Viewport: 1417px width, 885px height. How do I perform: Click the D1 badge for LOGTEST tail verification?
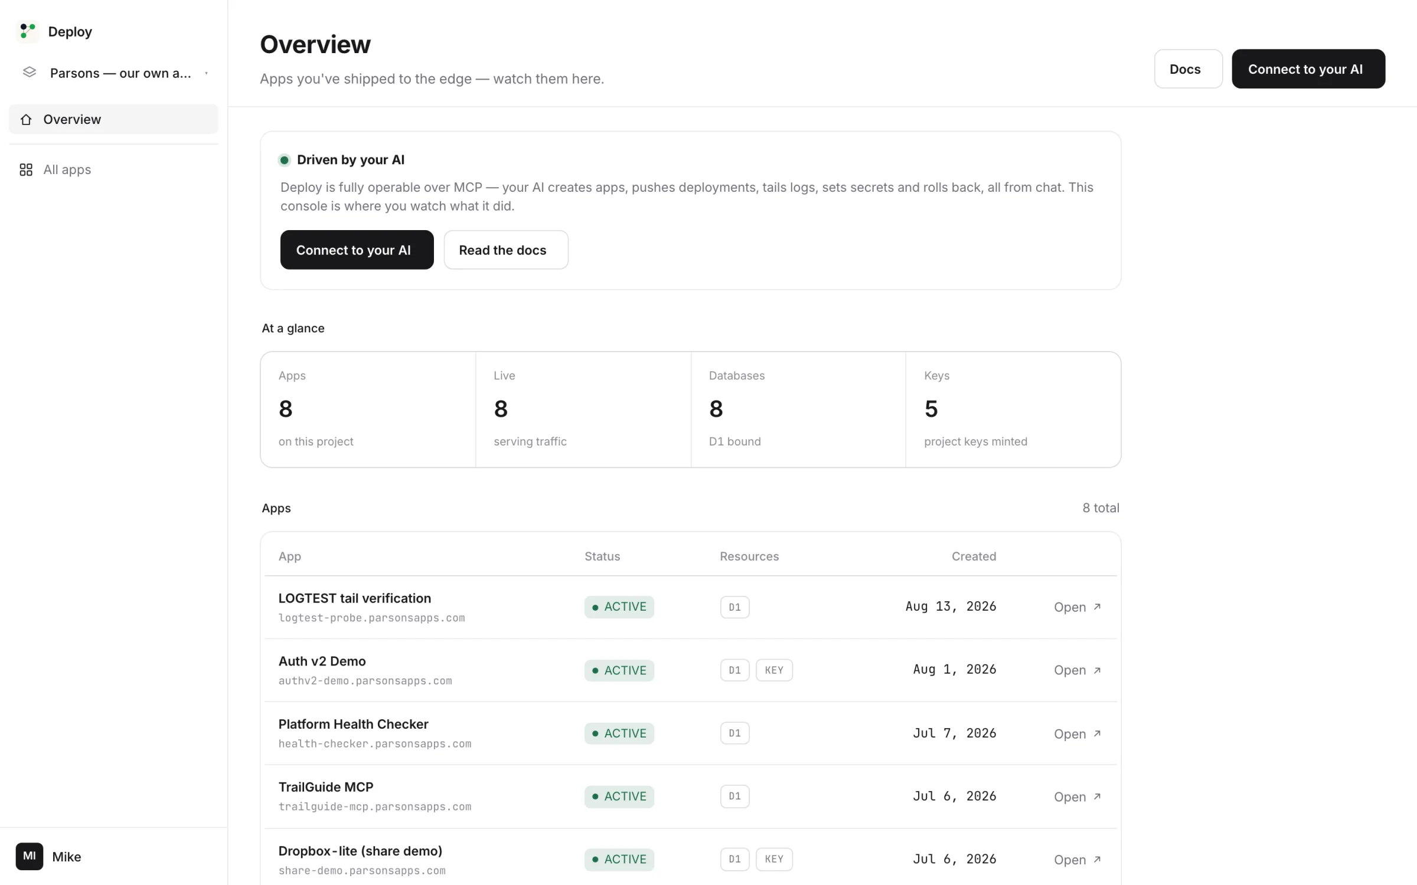[x=734, y=607]
